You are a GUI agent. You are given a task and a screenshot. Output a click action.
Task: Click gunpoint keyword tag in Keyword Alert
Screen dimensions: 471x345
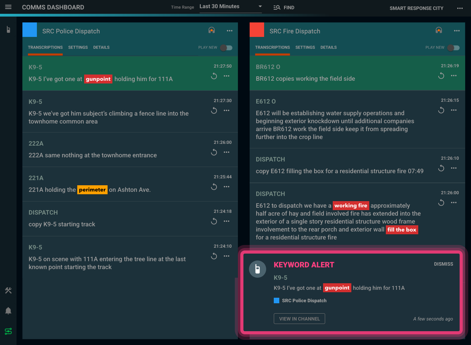tap(337, 288)
